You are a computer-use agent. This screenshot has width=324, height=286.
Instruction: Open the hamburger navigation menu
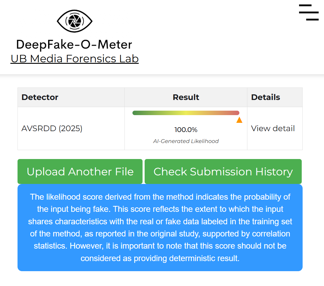point(309,12)
